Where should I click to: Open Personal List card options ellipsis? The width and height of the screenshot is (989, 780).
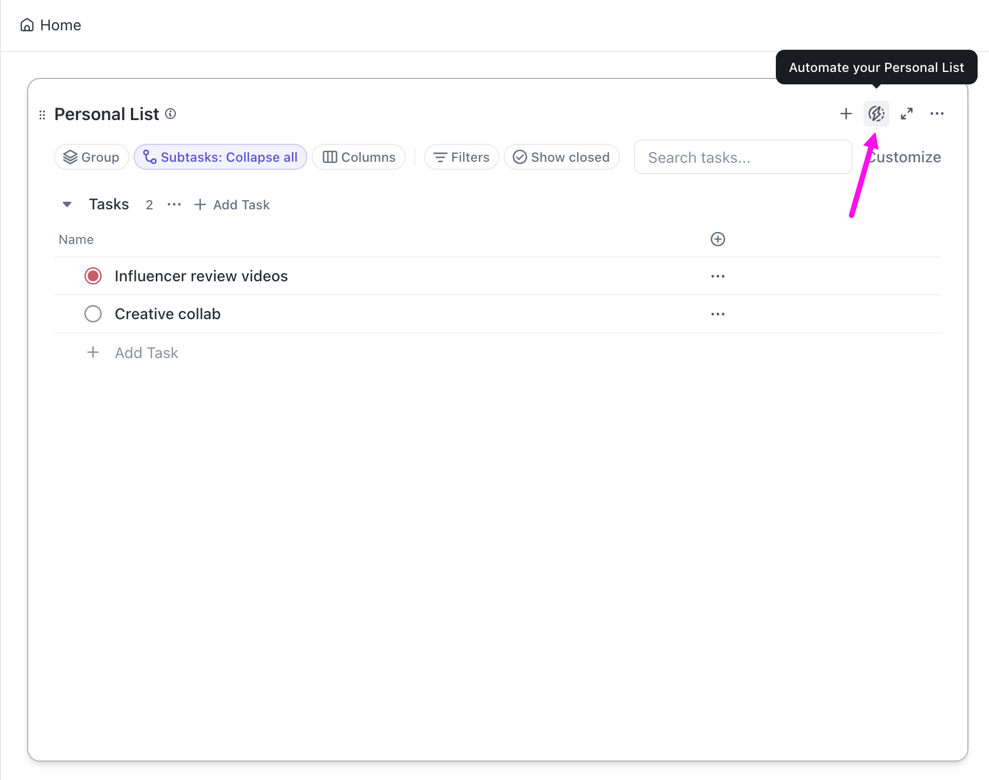[937, 114]
